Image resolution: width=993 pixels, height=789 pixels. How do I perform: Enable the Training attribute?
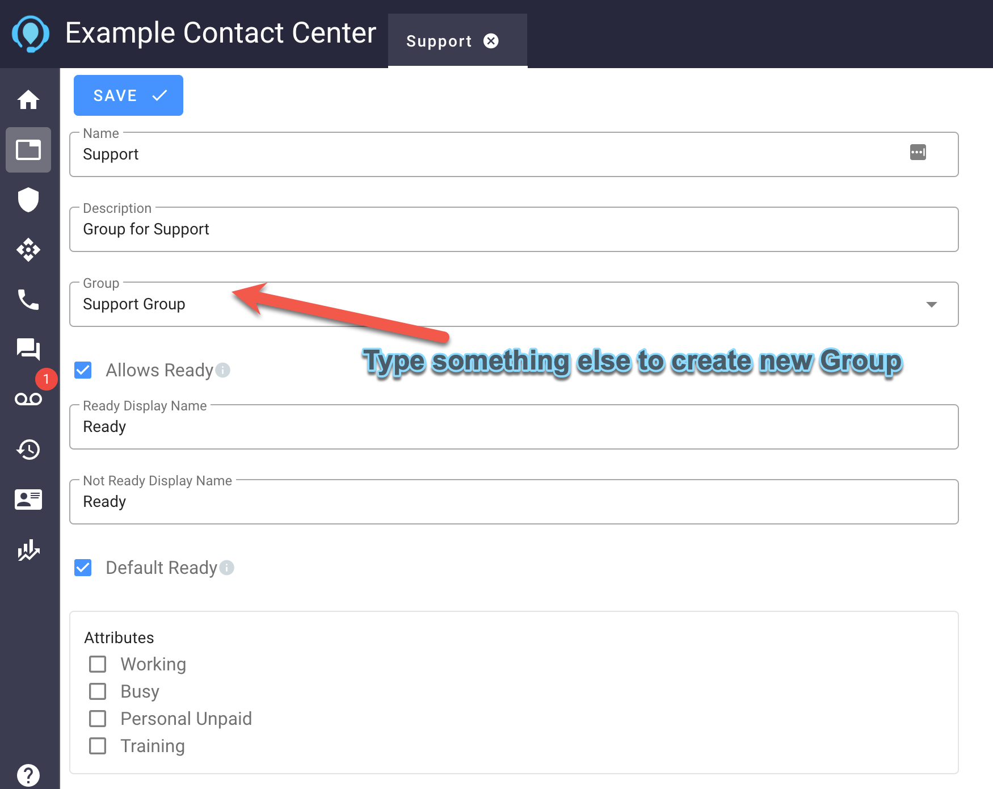[98, 746]
